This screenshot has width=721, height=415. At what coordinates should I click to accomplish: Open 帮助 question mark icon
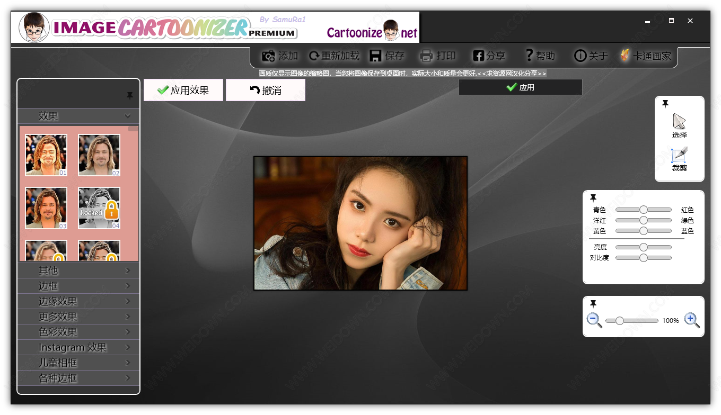529,55
